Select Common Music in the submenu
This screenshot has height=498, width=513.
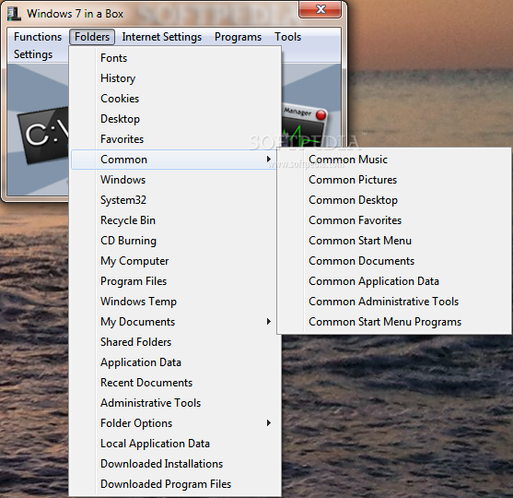[394, 160]
